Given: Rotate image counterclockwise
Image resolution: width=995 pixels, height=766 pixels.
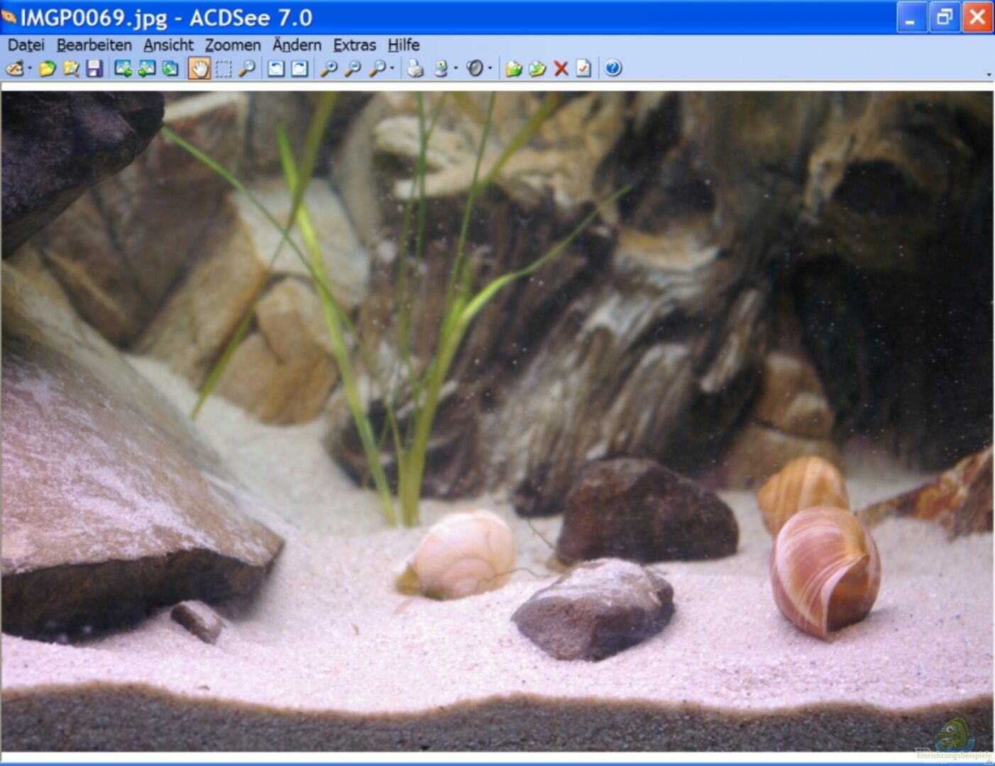Looking at the screenshot, I should [276, 69].
